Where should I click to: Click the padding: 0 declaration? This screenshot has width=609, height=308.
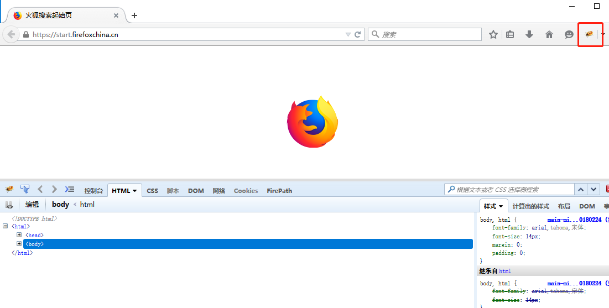(508, 253)
